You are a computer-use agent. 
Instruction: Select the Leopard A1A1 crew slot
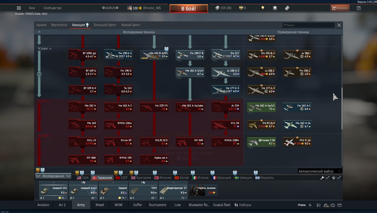(x=83, y=190)
